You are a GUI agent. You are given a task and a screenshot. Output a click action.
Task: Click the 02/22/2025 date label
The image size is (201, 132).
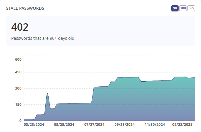182,125
